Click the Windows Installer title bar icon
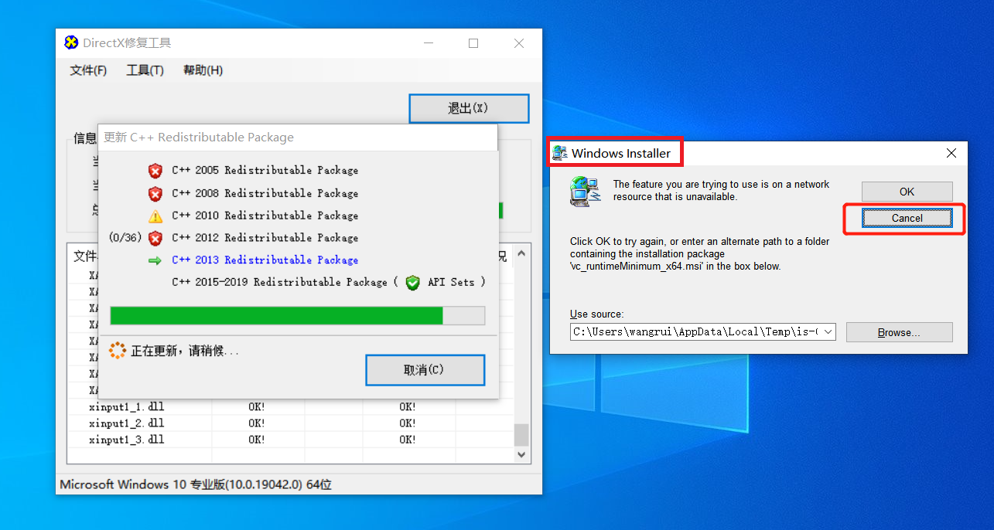 560,153
